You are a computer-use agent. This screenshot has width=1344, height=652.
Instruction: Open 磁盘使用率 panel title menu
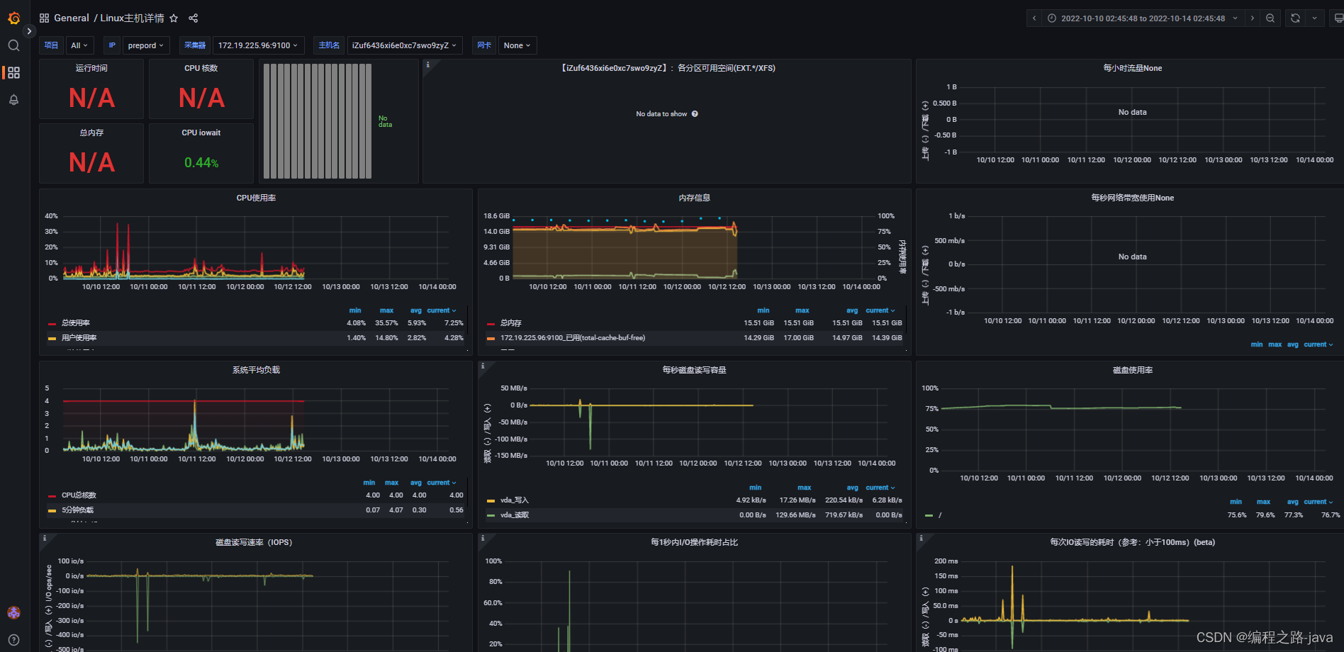[1132, 370]
